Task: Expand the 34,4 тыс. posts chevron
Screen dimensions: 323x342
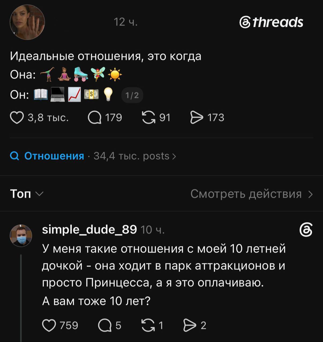Action: tap(174, 156)
